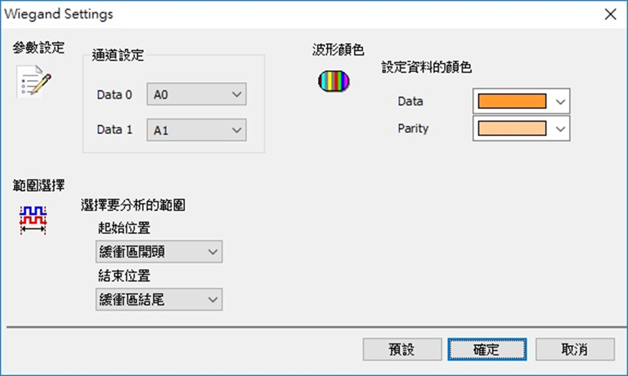
Task: Click the 參數設定 section label
Action: [x=38, y=48]
